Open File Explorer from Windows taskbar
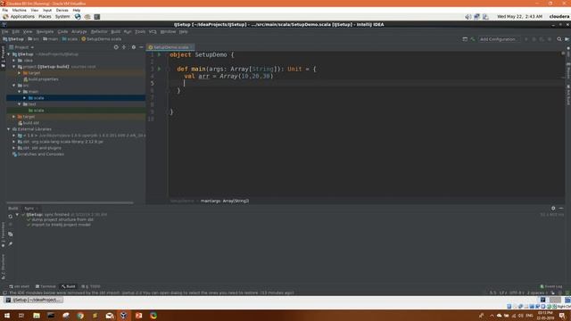 coord(37,316)
